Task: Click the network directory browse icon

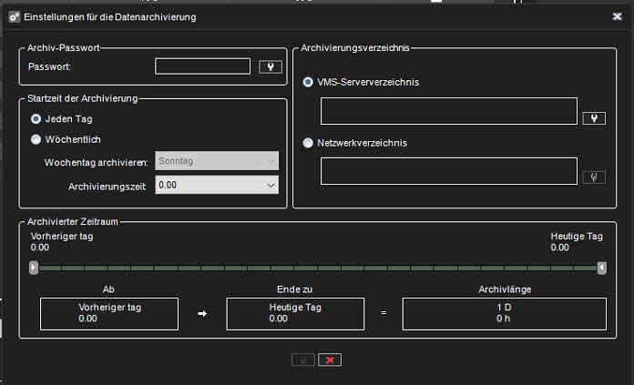Action: click(594, 177)
